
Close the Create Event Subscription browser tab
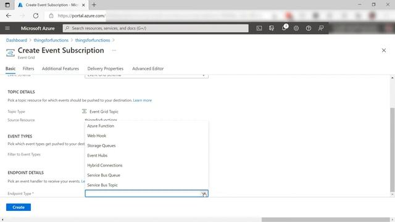point(83,5)
